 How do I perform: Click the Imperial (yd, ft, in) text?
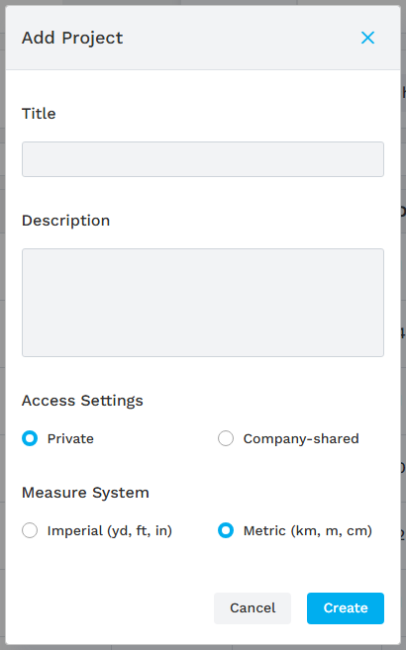click(x=110, y=530)
